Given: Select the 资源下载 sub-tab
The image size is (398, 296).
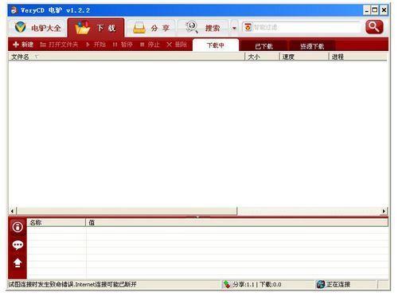Looking at the screenshot, I should click(312, 46).
